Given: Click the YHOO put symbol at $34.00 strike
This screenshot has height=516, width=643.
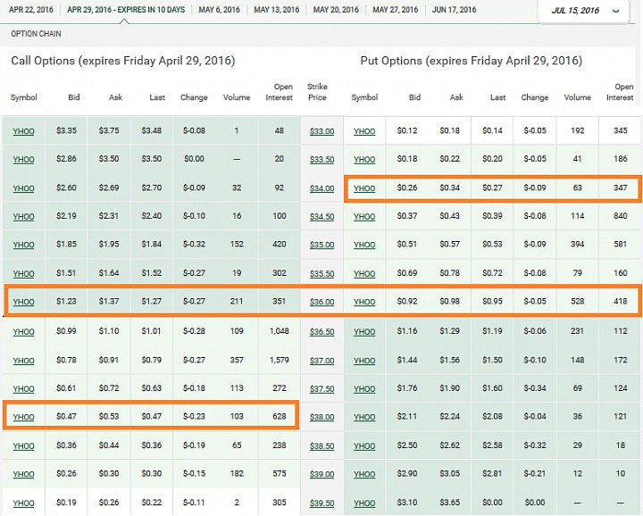Looking at the screenshot, I should 364,188.
